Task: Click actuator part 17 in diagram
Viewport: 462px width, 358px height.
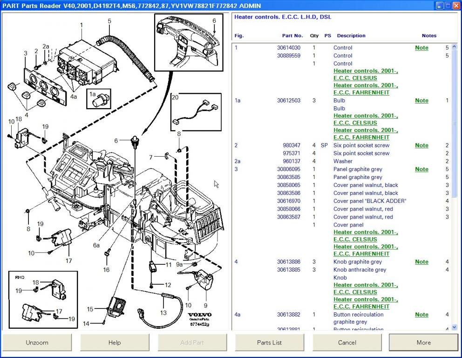Action: (x=62, y=238)
